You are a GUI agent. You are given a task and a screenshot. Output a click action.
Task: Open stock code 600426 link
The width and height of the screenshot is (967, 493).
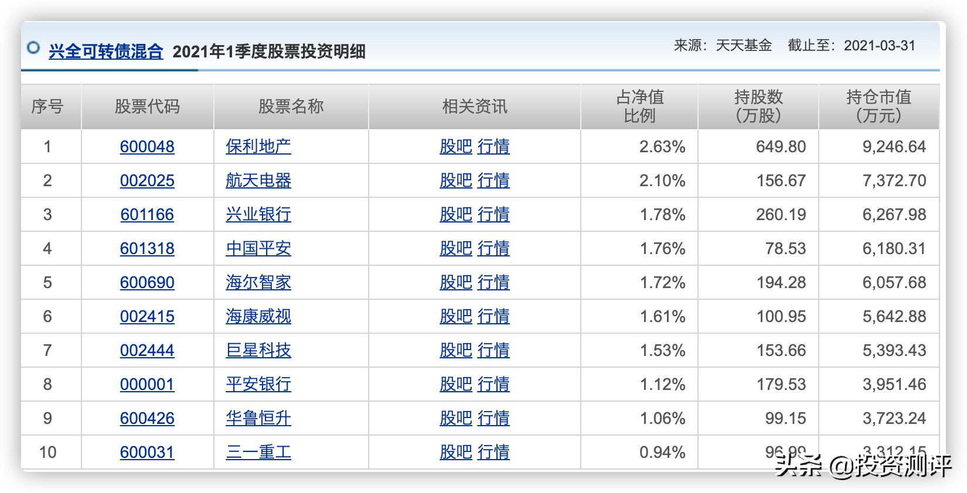pyautogui.click(x=147, y=418)
